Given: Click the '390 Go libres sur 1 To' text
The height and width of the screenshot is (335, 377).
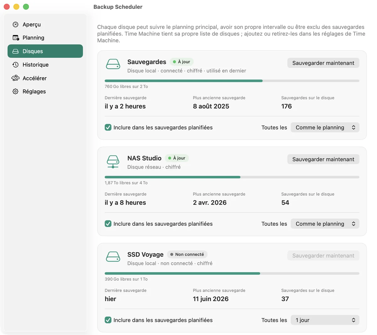Looking at the screenshot, I should [126, 279].
